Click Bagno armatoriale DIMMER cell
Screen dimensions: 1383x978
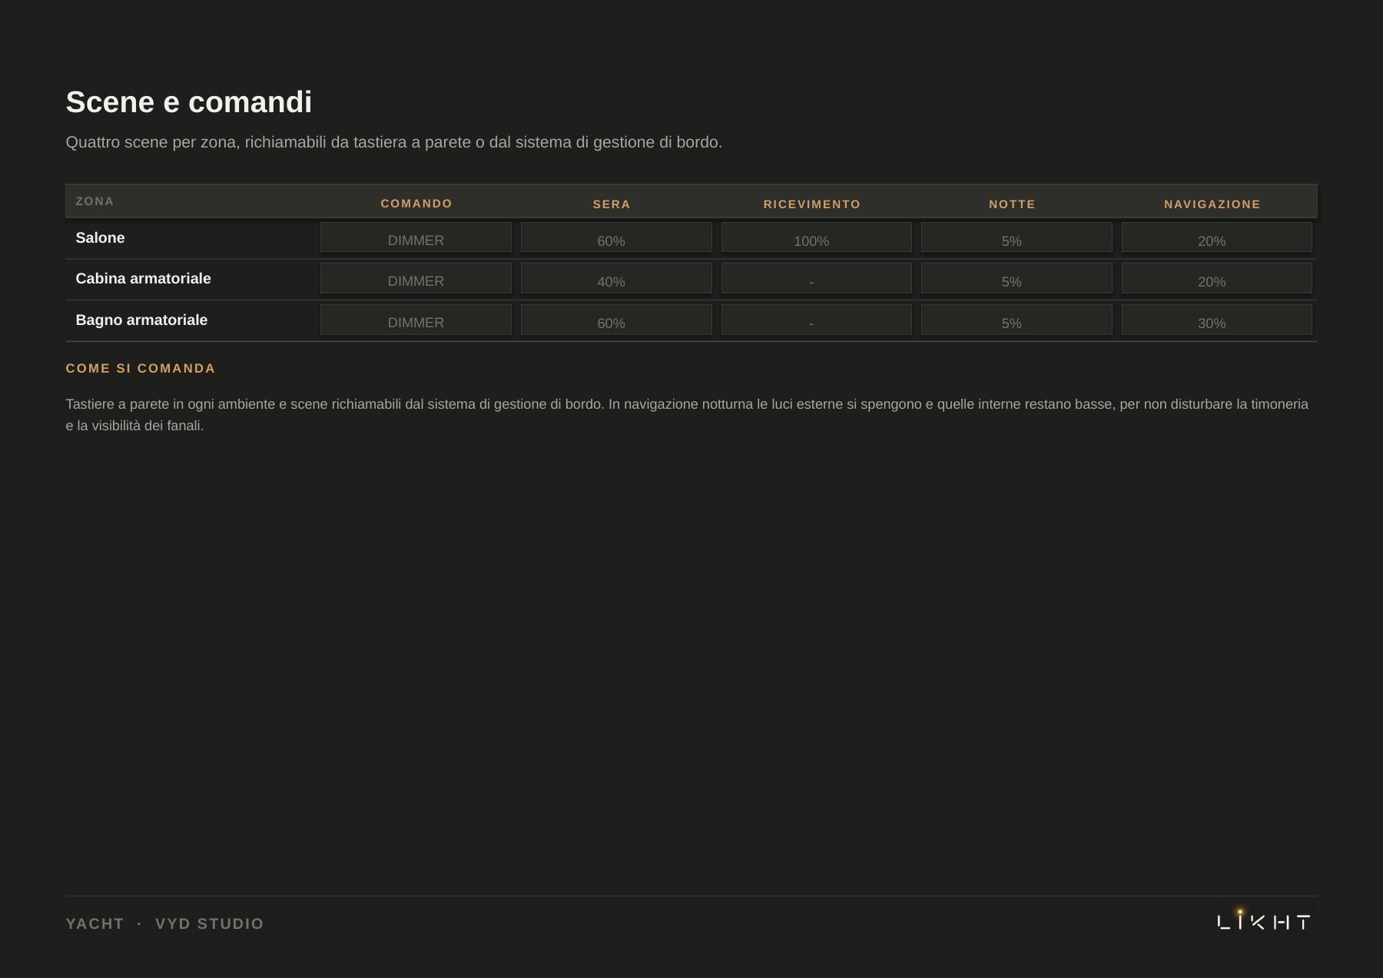tap(416, 320)
